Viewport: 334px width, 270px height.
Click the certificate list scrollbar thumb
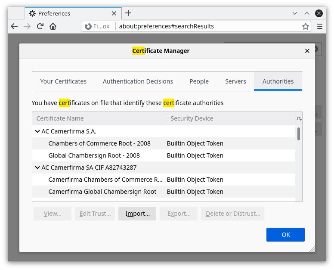pos(299,134)
